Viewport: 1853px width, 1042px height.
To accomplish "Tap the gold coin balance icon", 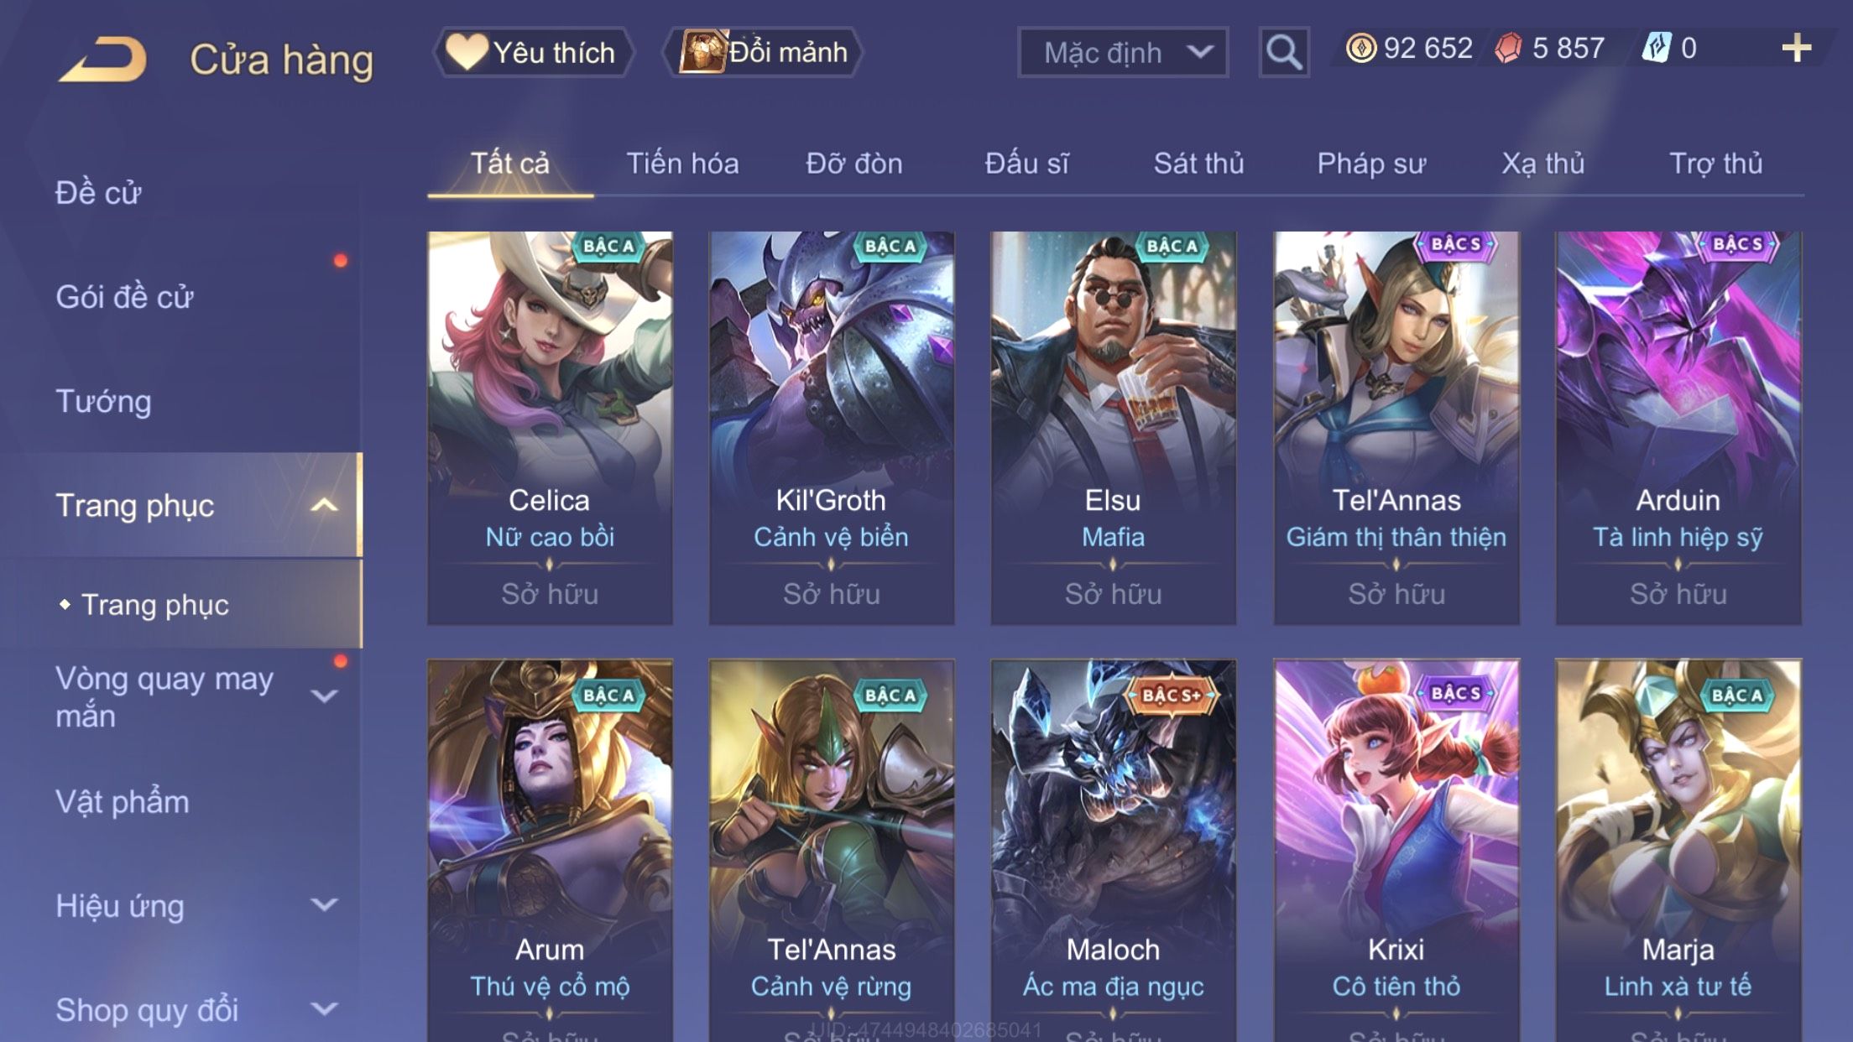I will click(1360, 48).
